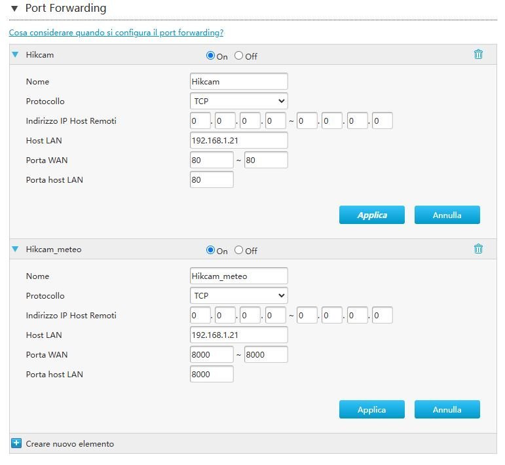
Task: Disable Hikcam_meteo rule via Off radio
Action: [x=239, y=250]
